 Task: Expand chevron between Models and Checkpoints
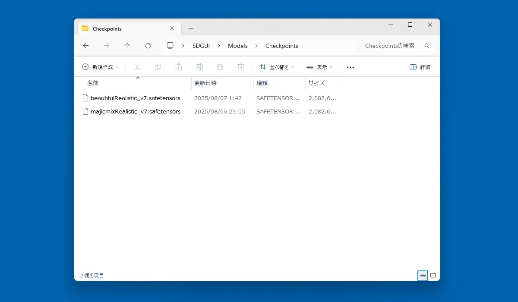[x=256, y=46]
